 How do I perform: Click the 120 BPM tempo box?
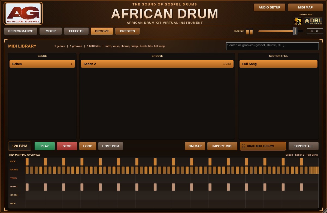pos(20,146)
